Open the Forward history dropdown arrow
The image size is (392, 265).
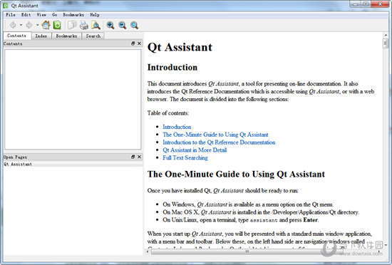(x=38, y=25)
